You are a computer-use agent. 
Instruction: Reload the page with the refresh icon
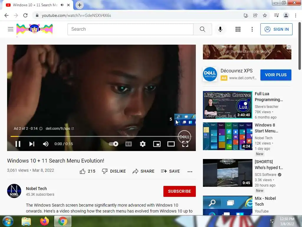25,15
